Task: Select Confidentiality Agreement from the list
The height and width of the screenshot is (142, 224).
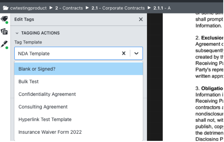Action: (x=79, y=94)
